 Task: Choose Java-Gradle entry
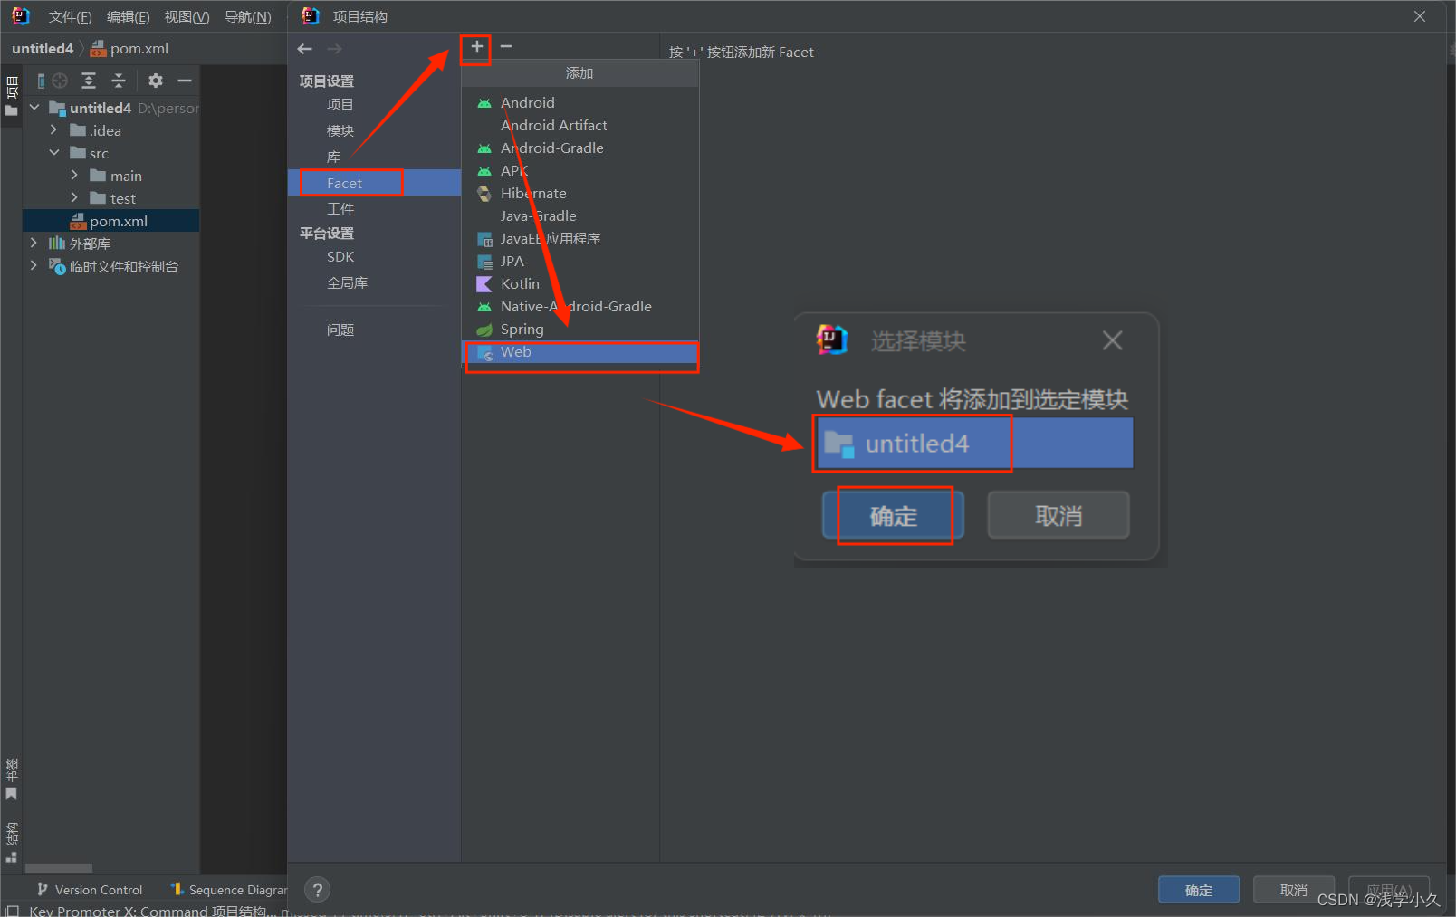tap(580, 216)
